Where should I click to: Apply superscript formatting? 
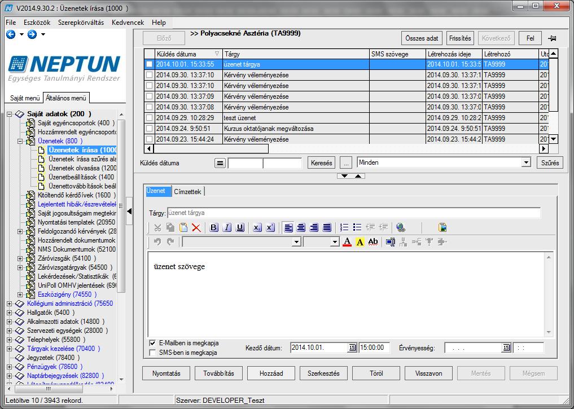coord(270,227)
